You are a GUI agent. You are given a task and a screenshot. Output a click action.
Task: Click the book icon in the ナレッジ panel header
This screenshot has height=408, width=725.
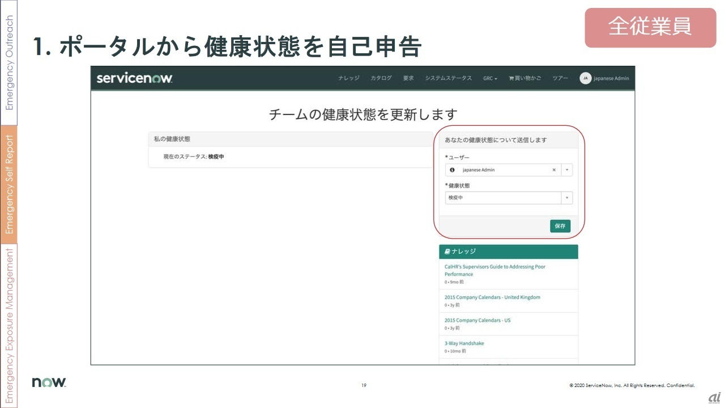click(x=447, y=252)
